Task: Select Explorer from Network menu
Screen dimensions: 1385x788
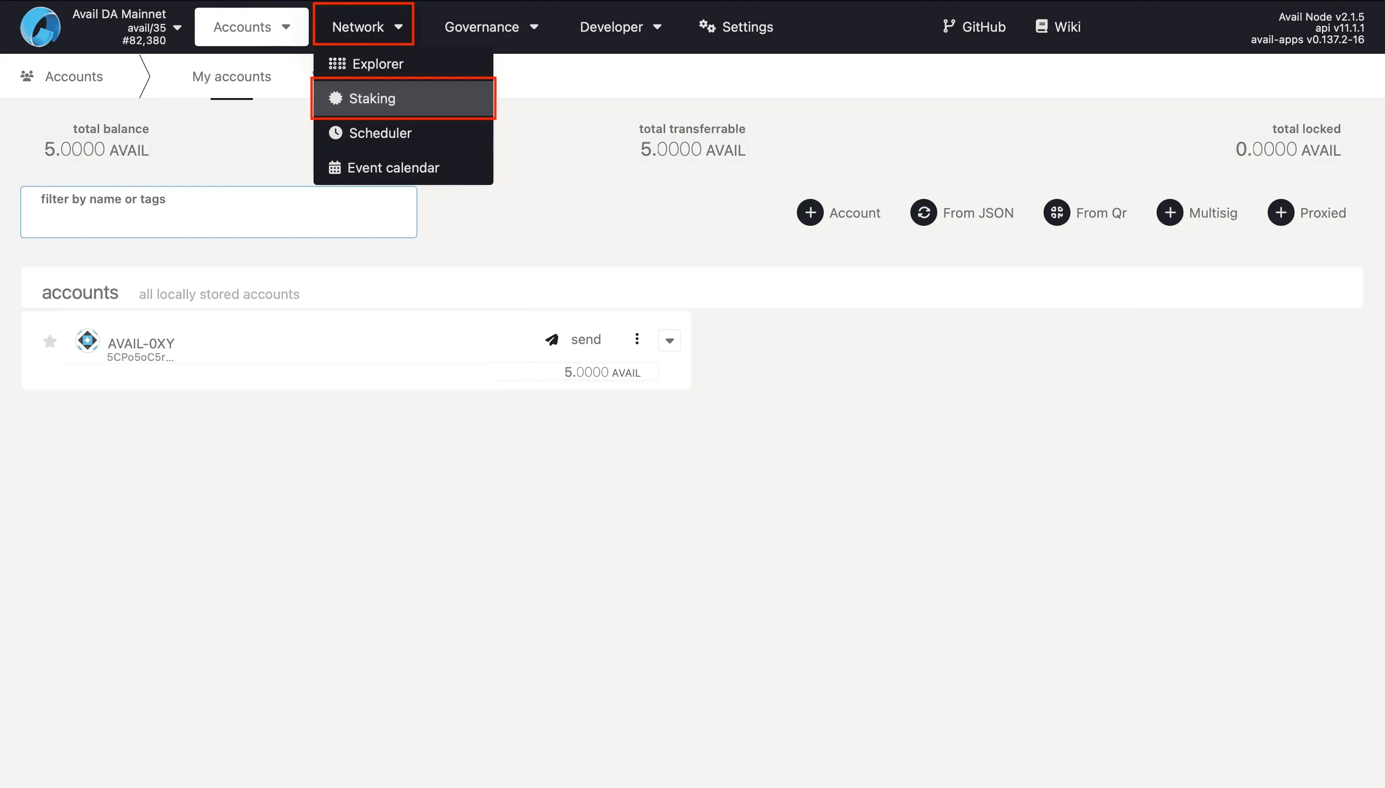Action: tap(403, 64)
